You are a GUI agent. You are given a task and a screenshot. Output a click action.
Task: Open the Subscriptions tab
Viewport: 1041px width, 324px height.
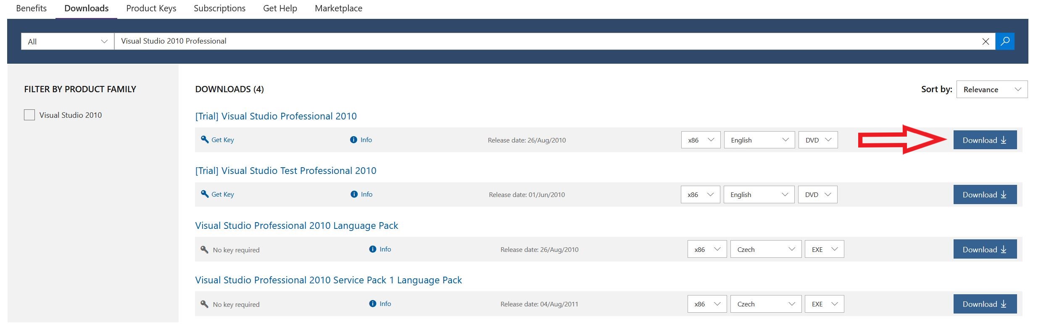click(219, 8)
